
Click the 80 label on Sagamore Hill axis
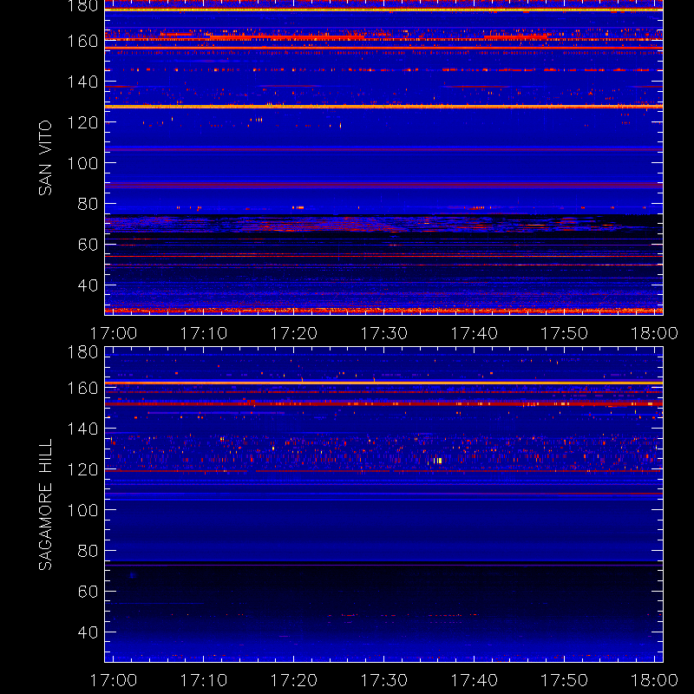[x=88, y=551]
